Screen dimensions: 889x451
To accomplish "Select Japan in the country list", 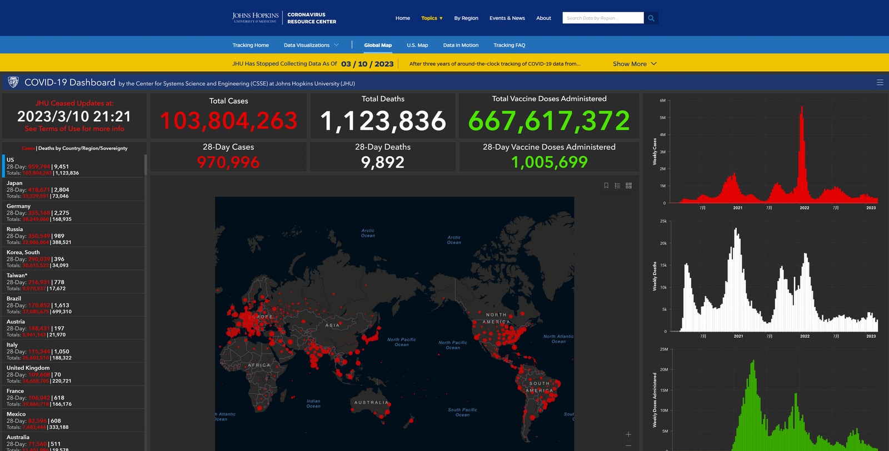I will coord(73,189).
